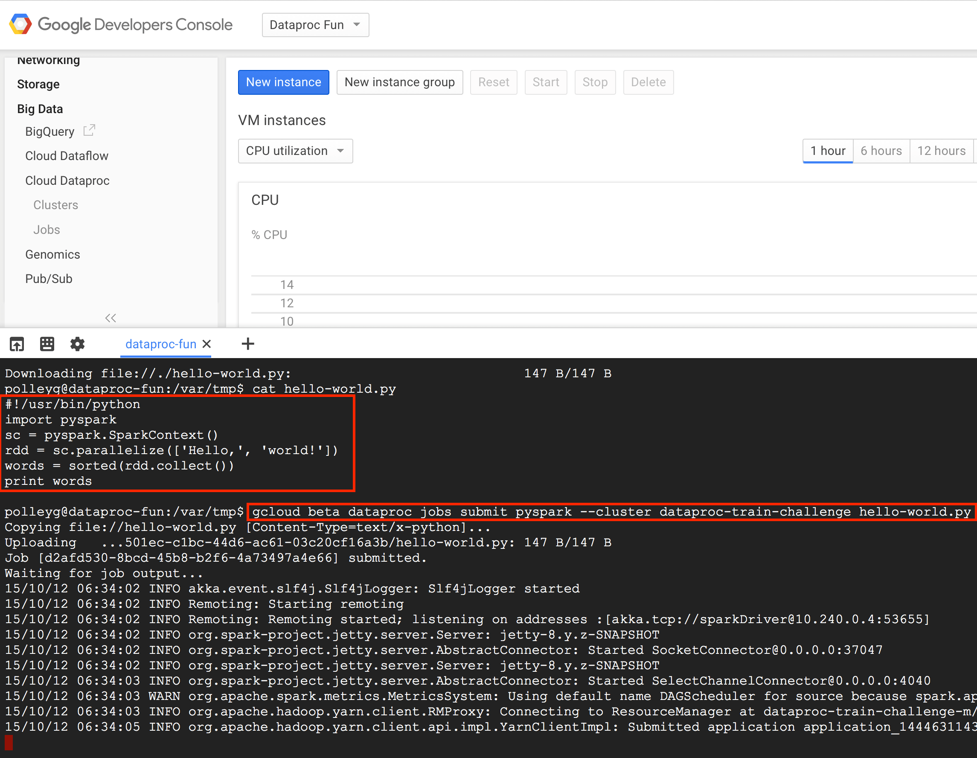This screenshot has height=758, width=977.
Task: Open BigQuery external link icon
Action: click(x=90, y=130)
